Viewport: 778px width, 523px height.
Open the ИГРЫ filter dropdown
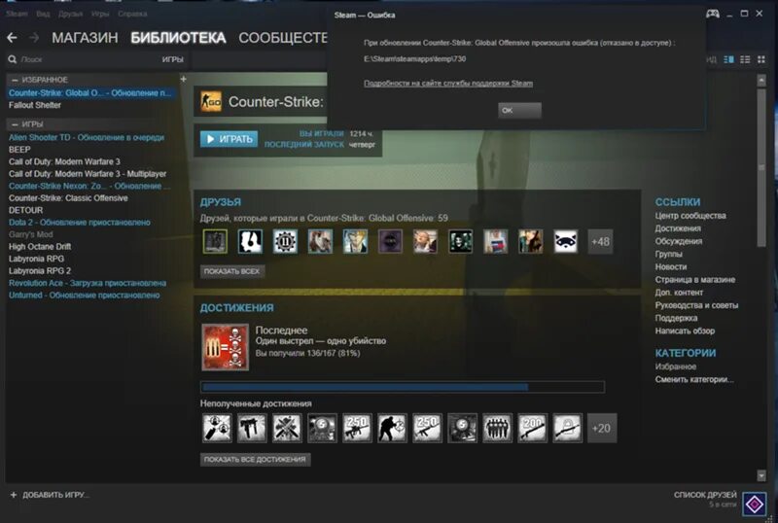tap(173, 59)
